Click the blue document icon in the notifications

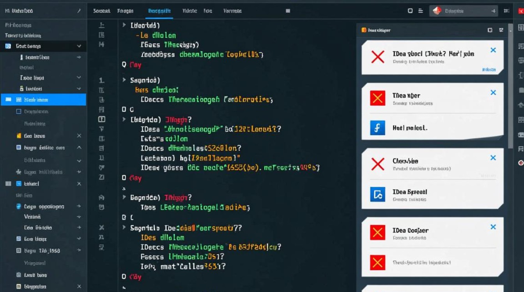pyautogui.click(x=377, y=194)
